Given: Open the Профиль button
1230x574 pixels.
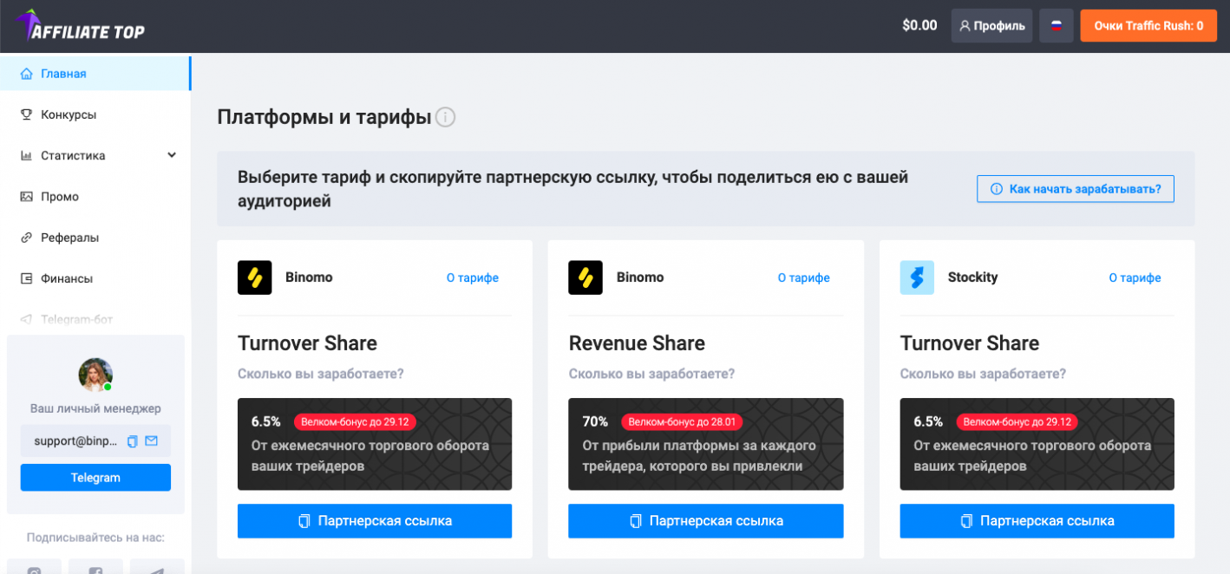Looking at the screenshot, I should 991,26.
